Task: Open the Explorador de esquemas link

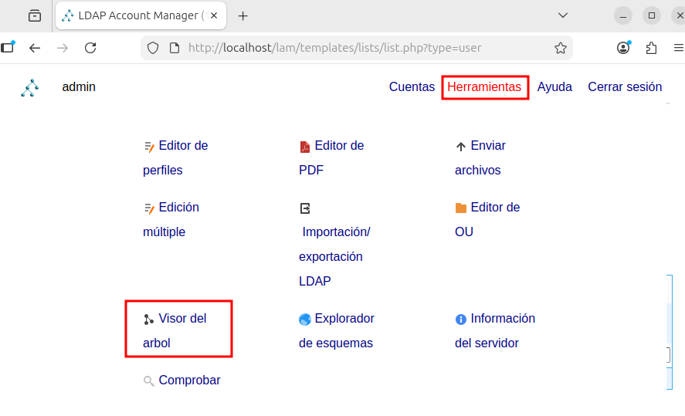Action: pyautogui.click(x=337, y=330)
